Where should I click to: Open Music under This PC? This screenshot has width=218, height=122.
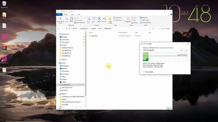(64, 77)
